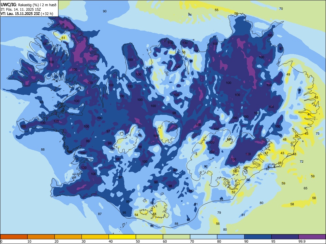326x244 pixels.
Task: Select the purple above-99.9 legend swatch
Action: point(312,237)
